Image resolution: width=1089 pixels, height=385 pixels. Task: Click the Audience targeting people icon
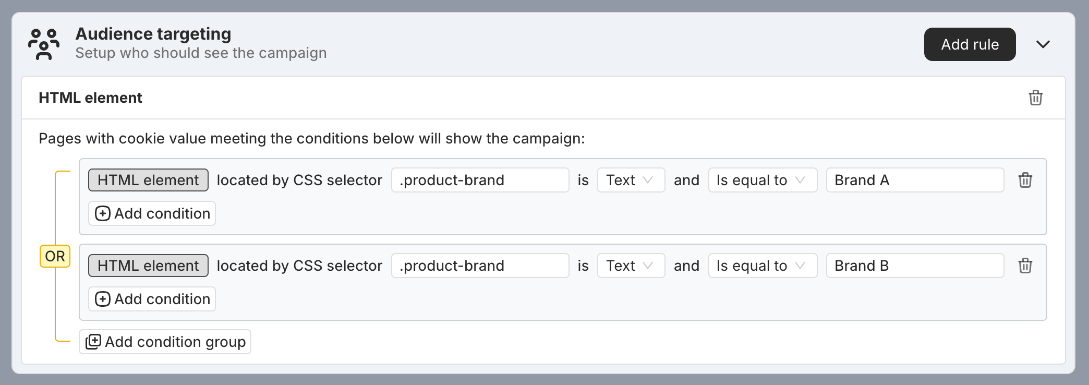[x=44, y=44]
